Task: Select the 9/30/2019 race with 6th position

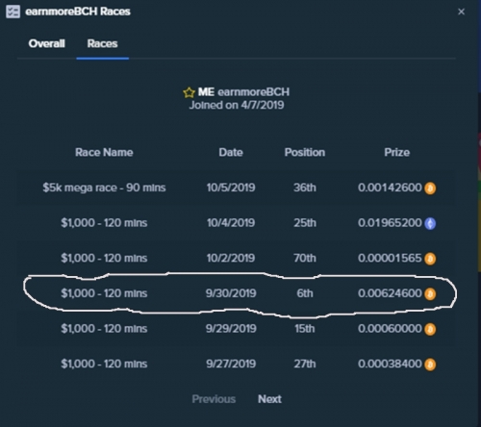Action: pyautogui.click(x=237, y=293)
